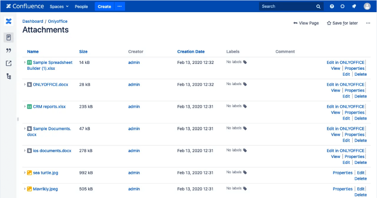This screenshot has width=377, height=198.
Task: Click label tag icon for CRM reports.xlsx
Action: (245, 106)
